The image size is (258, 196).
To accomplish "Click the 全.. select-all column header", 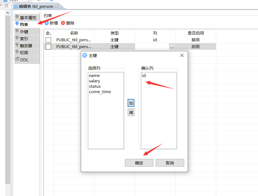I will pyautogui.click(x=48, y=33).
